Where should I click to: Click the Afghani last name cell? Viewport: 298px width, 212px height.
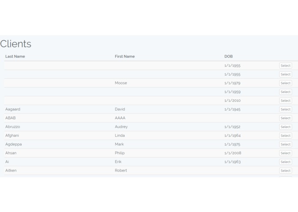(12, 136)
